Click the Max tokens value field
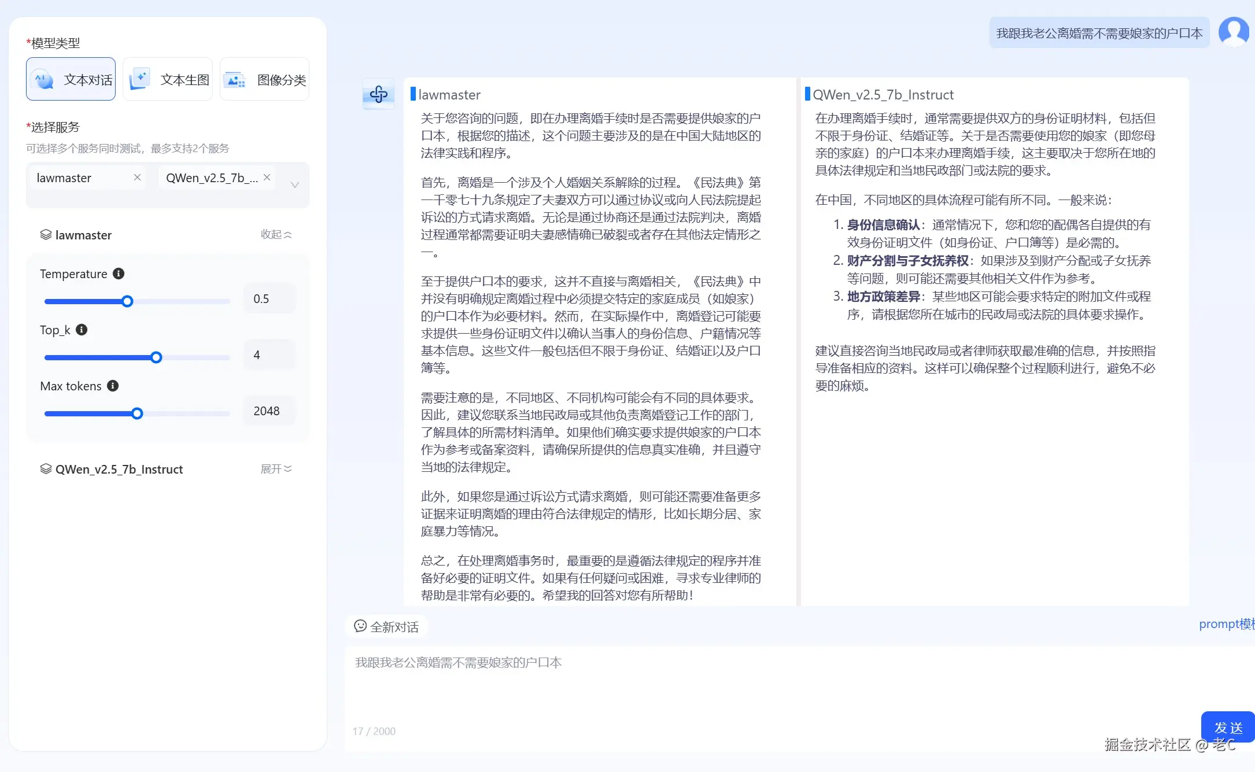The height and width of the screenshot is (772, 1255). [x=268, y=411]
